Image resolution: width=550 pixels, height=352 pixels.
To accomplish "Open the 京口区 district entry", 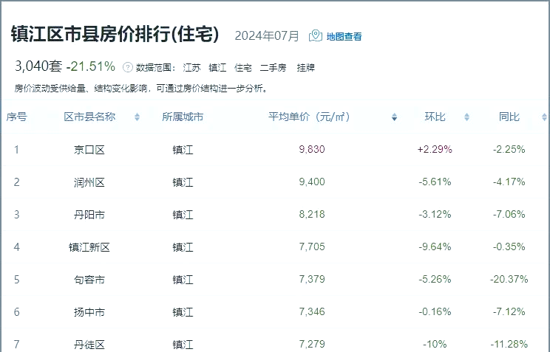I will (89, 150).
